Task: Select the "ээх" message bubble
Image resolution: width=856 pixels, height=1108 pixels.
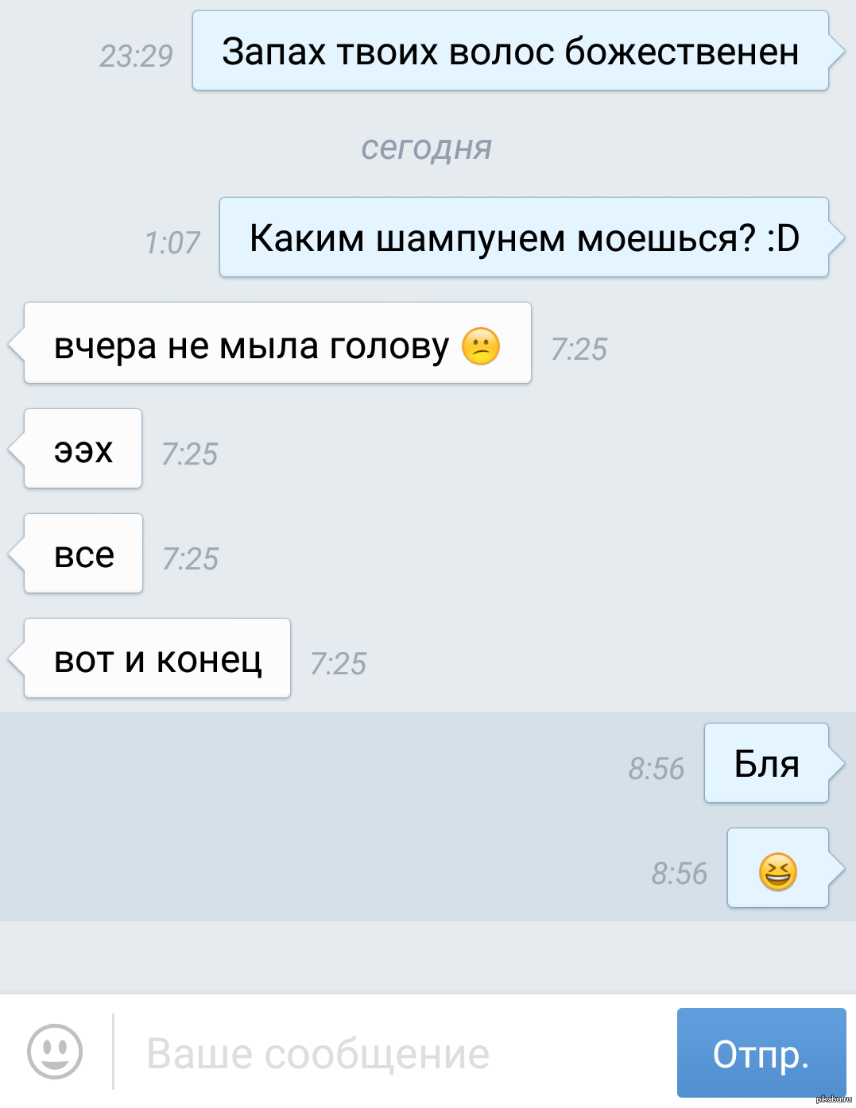Action: point(83,449)
